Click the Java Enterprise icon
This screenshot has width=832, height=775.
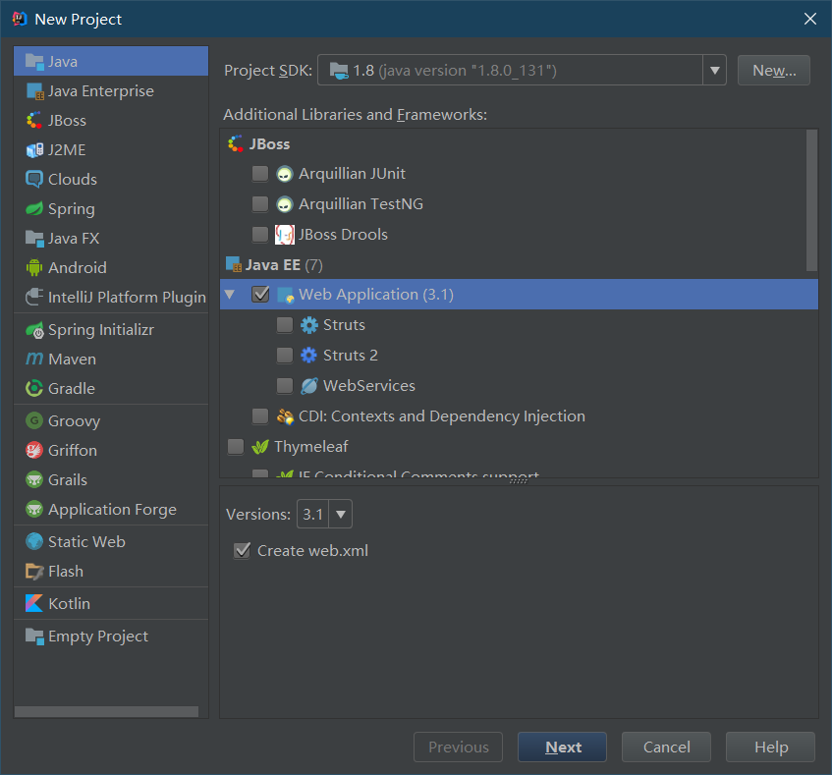[35, 91]
